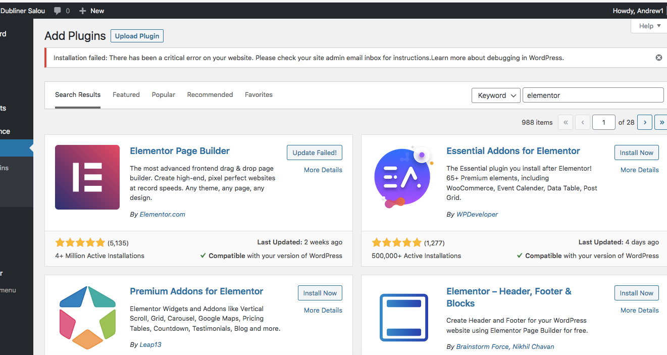The height and width of the screenshot is (355, 667).
Task: Install Premium Addons for Elementor
Action: [320, 293]
